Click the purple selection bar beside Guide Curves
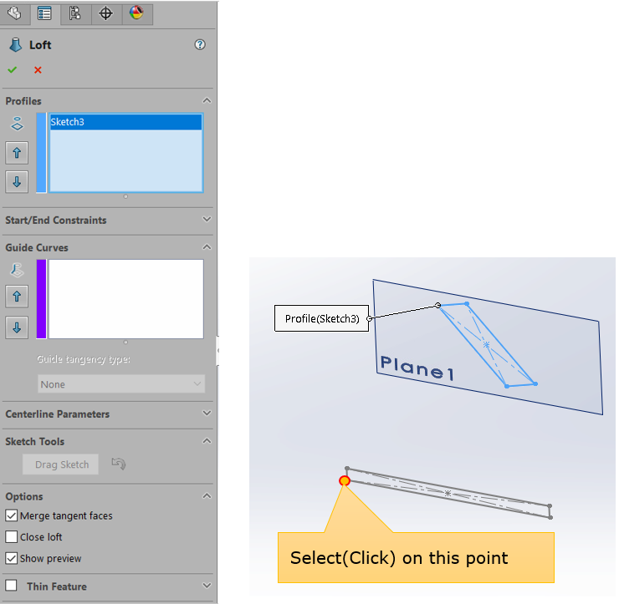The width and height of the screenshot is (619, 604). (42, 299)
